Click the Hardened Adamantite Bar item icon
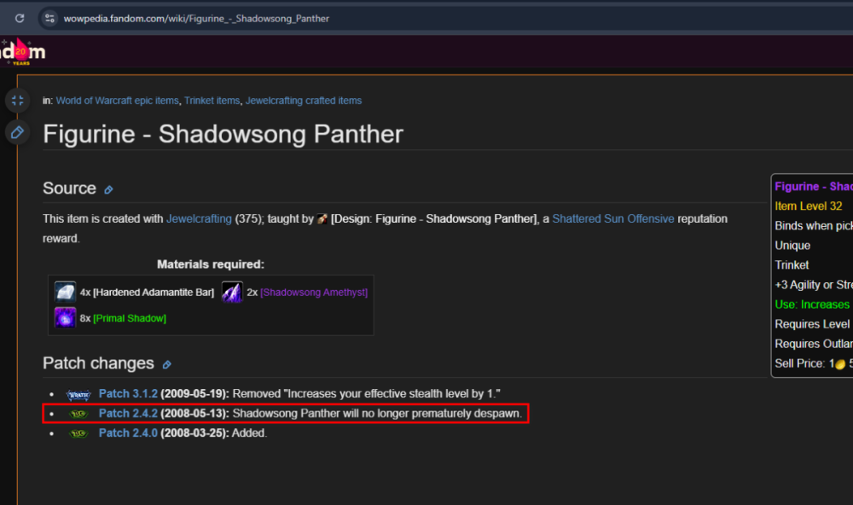Viewport: 853px width, 505px height. 65,292
